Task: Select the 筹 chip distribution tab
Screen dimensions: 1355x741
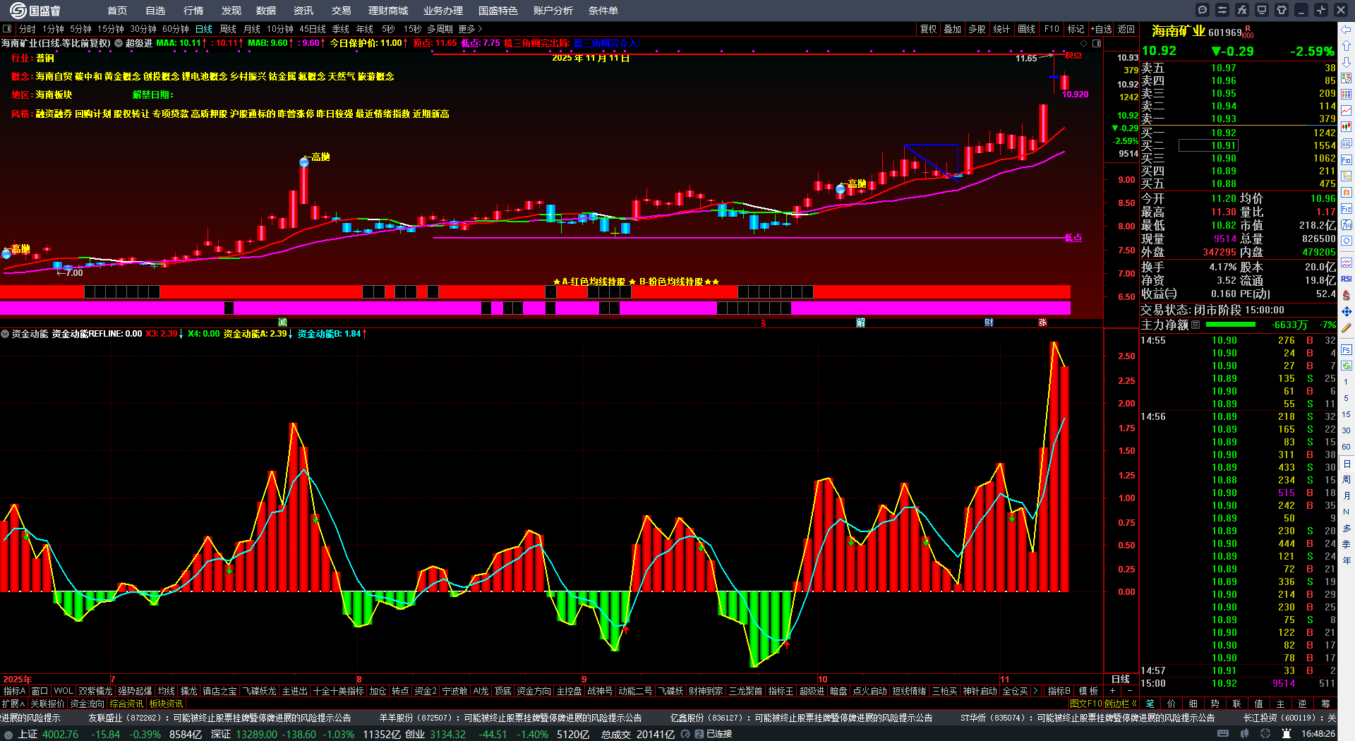Action: 1325,704
